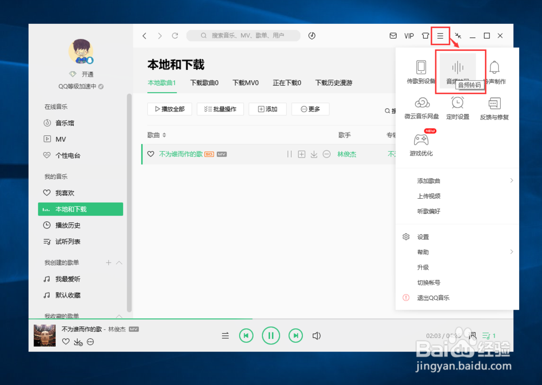Skip to previous track
Viewport: 542px width, 385px height.
[246, 336]
